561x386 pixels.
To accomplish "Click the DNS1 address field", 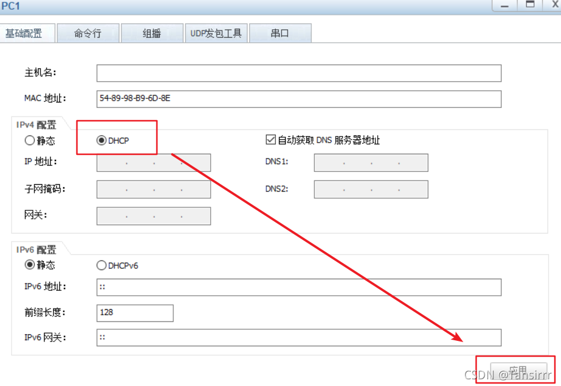I will point(371,163).
